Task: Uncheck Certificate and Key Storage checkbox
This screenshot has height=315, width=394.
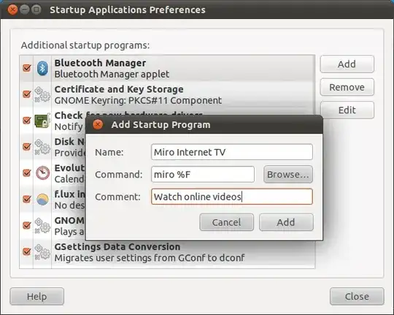Action: tap(27, 94)
